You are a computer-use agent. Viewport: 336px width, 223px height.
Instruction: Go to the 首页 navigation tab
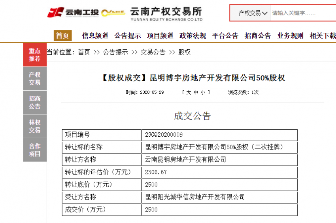pos(62,35)
